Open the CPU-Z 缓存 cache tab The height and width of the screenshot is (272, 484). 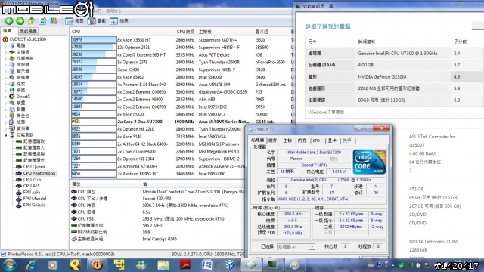pyautogui.click(x=272, y=141)
